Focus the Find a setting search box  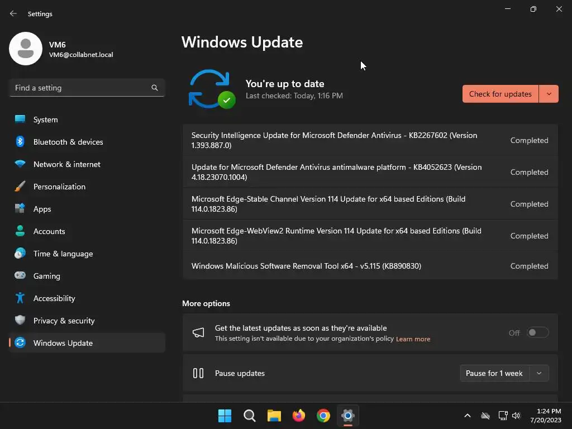tap(87, 88)
